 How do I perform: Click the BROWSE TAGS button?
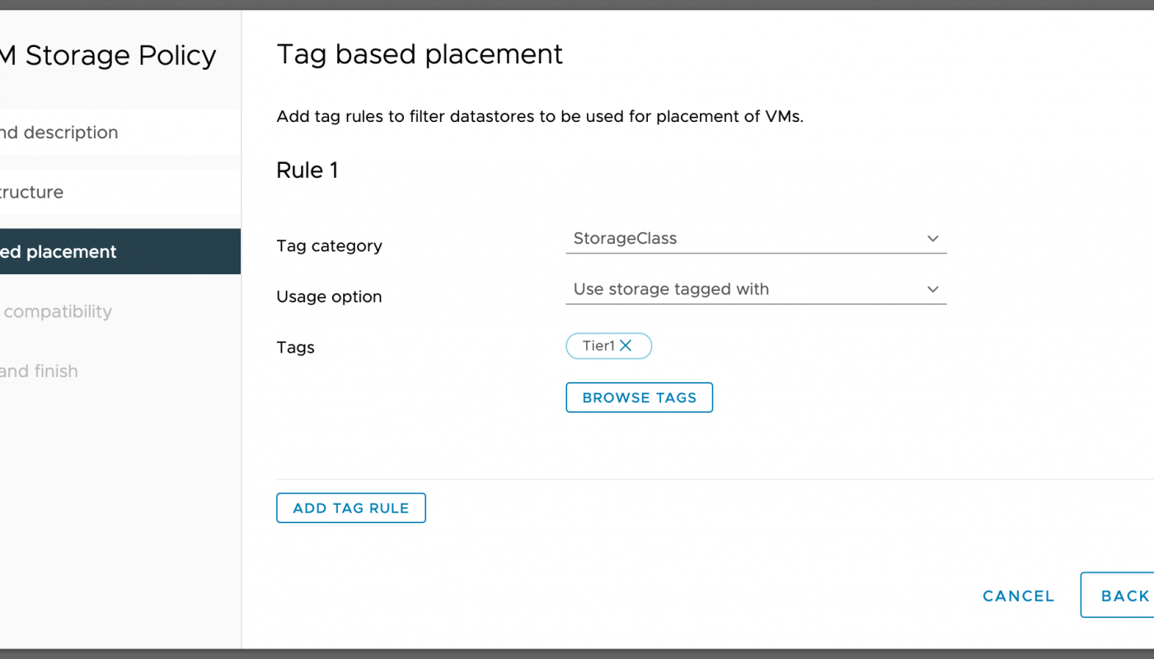coord(639,397)
